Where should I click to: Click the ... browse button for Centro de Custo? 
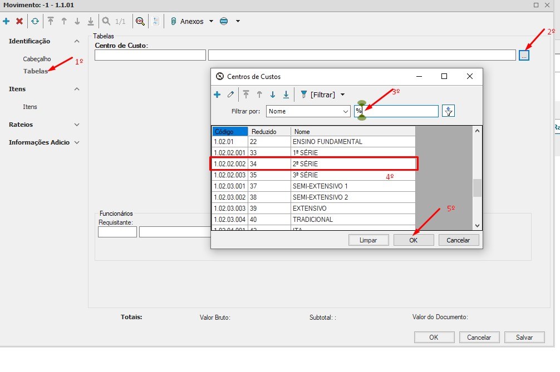coord(523,54)
